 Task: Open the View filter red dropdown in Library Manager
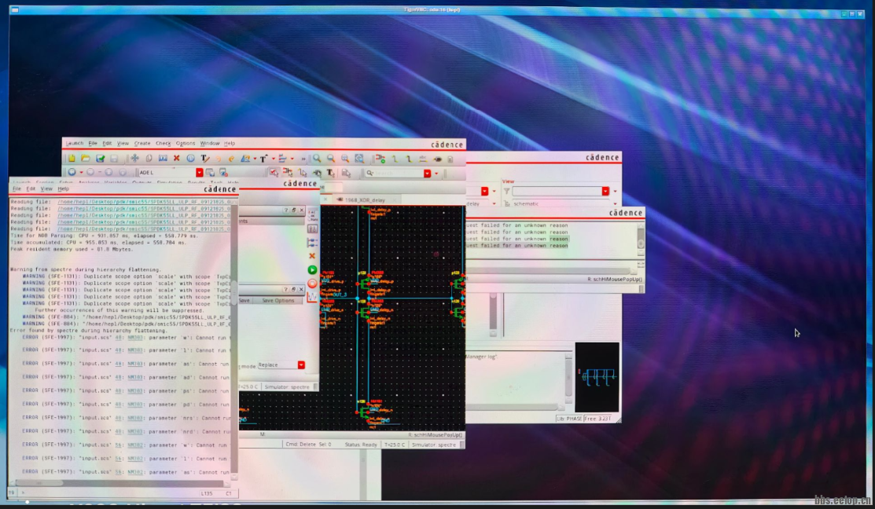click(x=605, y=191)
